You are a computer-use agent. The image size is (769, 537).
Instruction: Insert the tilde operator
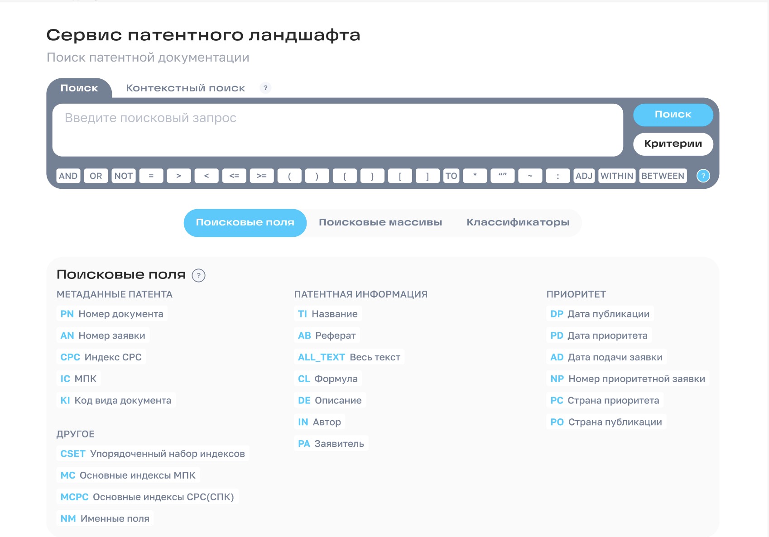click(x=530, y=176)
